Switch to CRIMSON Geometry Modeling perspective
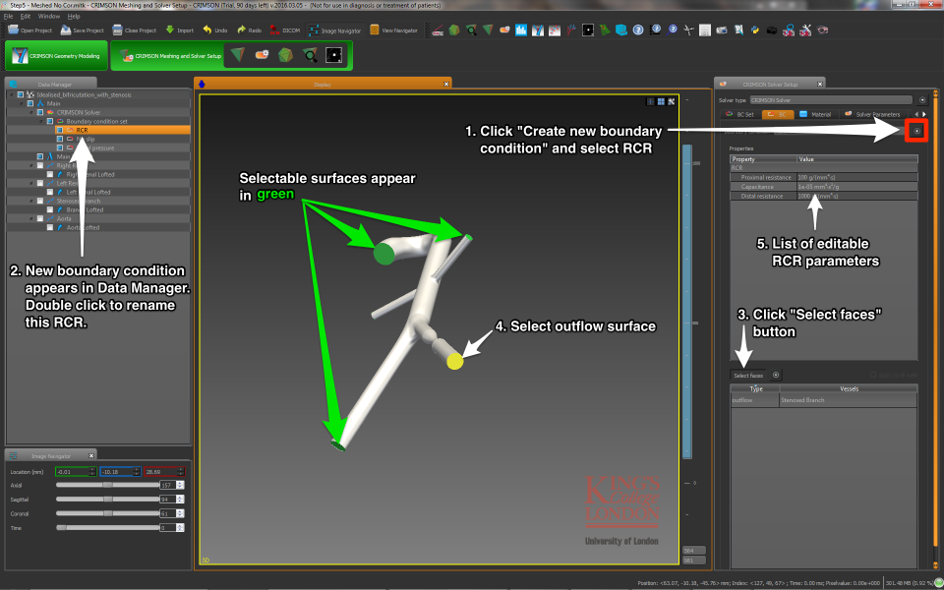The height and width of the screenshot is (590, 944). pyautogui.click(x=56, y=56)
